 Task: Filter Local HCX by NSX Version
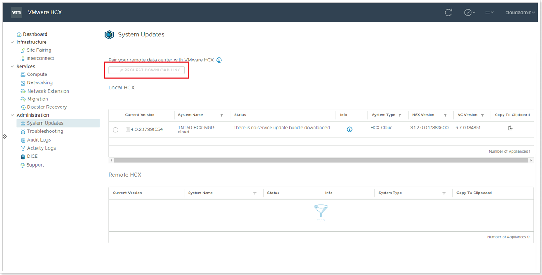coord(445,115)
